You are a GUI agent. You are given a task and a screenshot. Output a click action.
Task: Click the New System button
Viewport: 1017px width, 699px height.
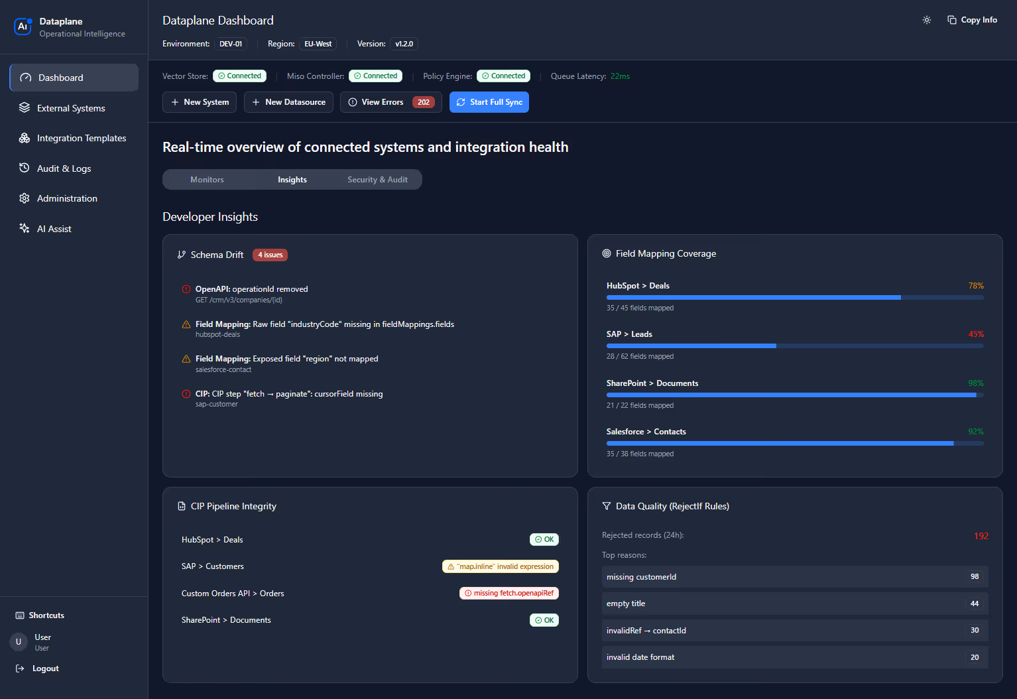coord(200,102)
